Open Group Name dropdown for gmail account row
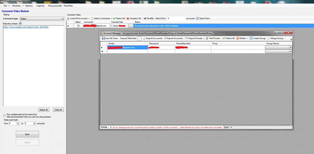Screen dimensions: 314x154 tap(290, 47)
